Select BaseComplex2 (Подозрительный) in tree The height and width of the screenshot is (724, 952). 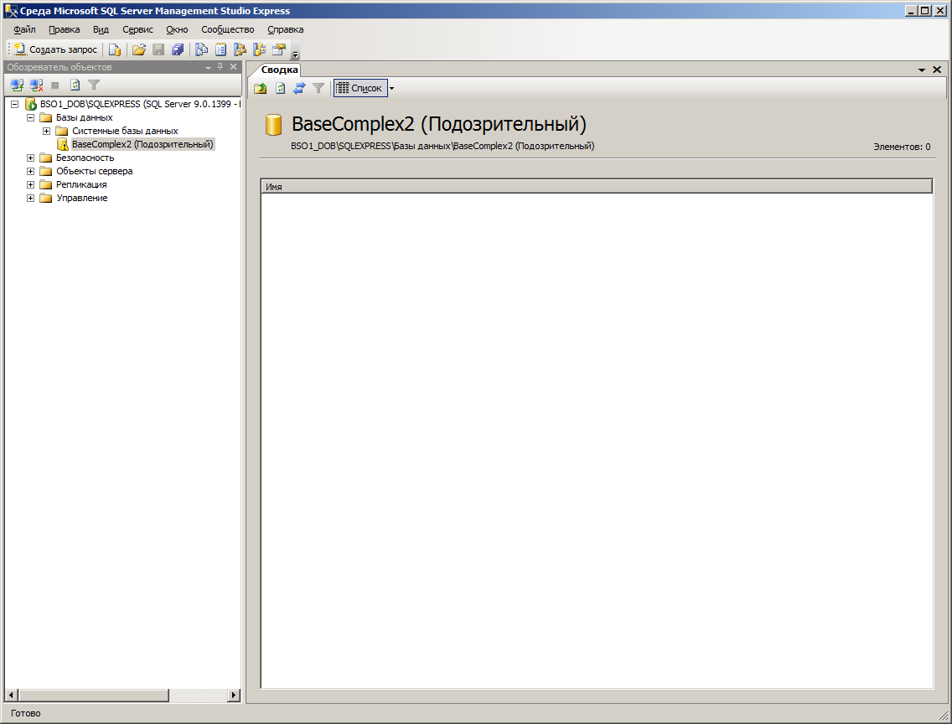[x=142, y=144]
